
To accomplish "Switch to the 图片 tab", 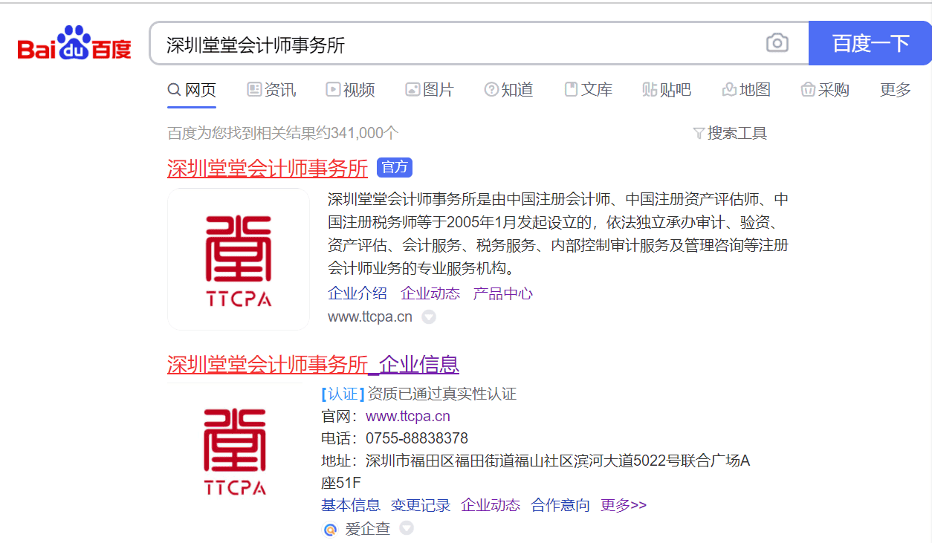I will 430,90.
